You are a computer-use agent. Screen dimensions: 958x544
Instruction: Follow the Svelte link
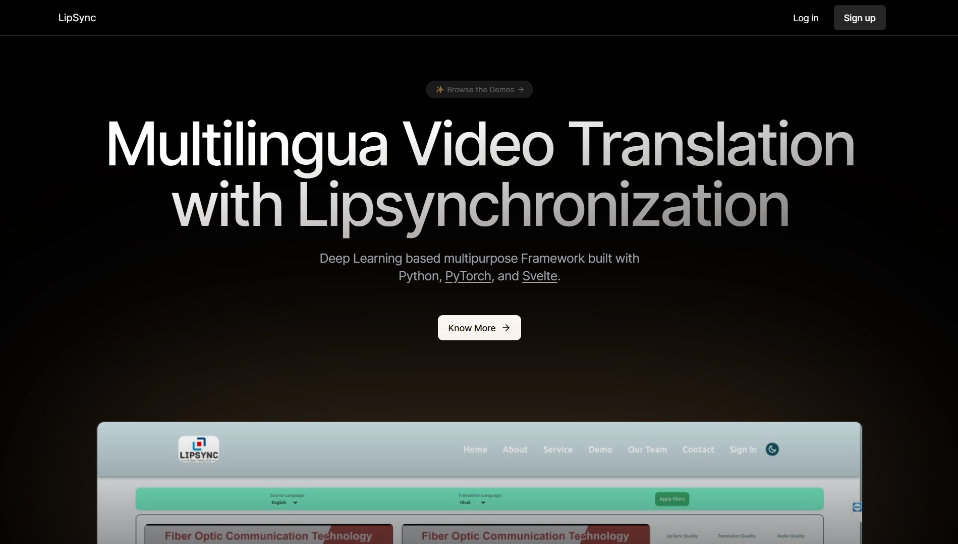point(540,276)
